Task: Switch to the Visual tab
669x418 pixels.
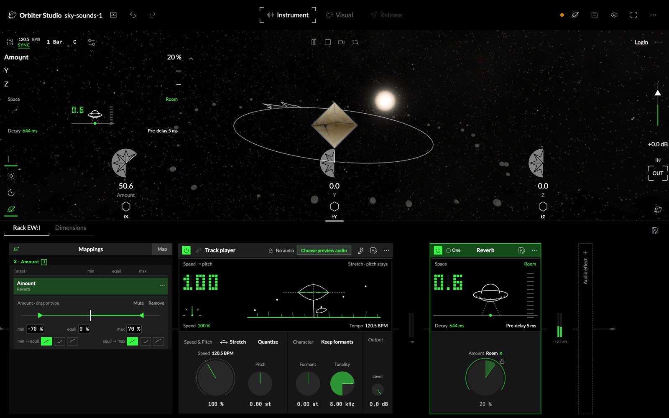Action: pos(340,15)
